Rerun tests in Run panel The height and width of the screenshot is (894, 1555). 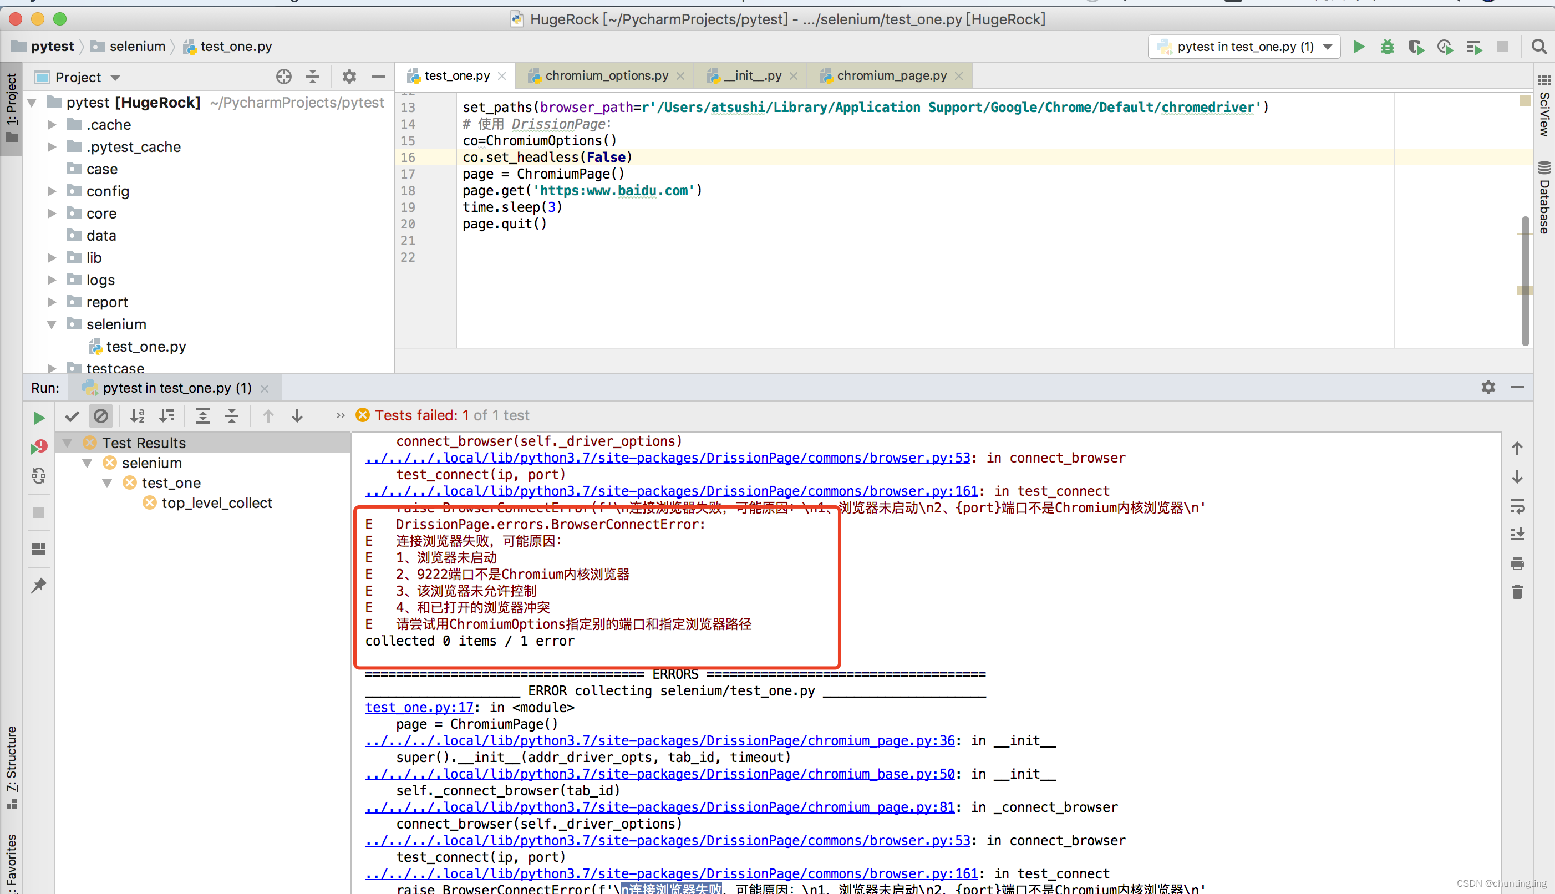[39, 418]
